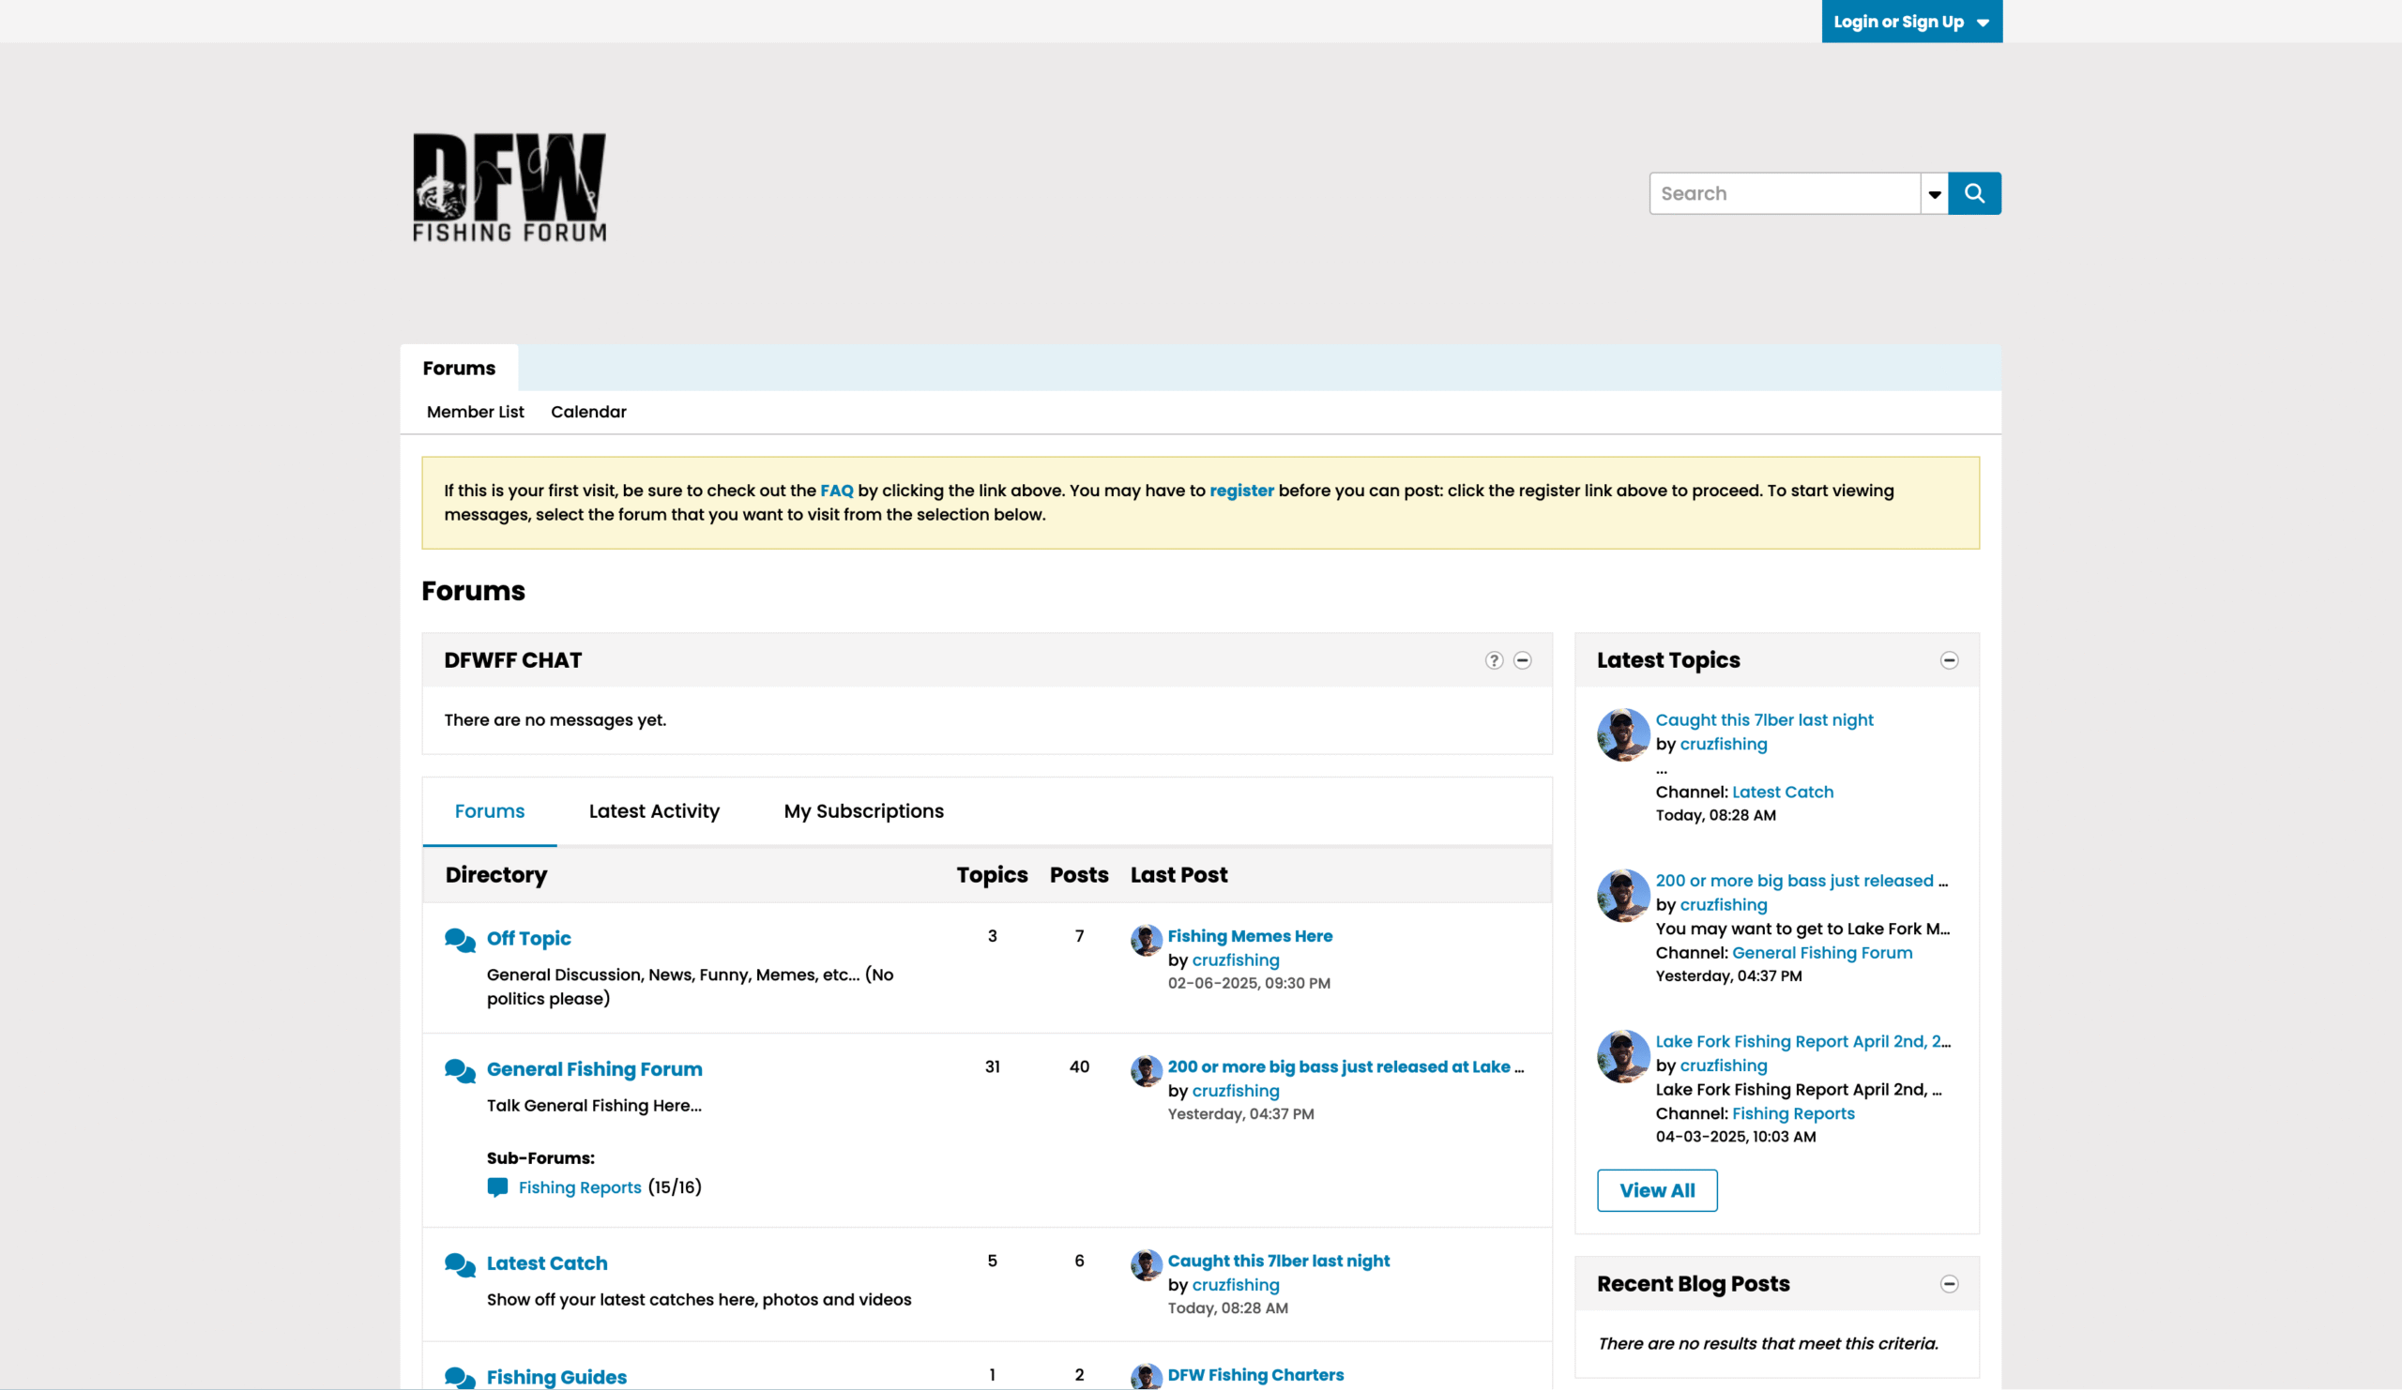This screenshot has height=1390, width=2402.
Task: Click the DFWFF Chat help question icon
Action: pos(1494,660)
